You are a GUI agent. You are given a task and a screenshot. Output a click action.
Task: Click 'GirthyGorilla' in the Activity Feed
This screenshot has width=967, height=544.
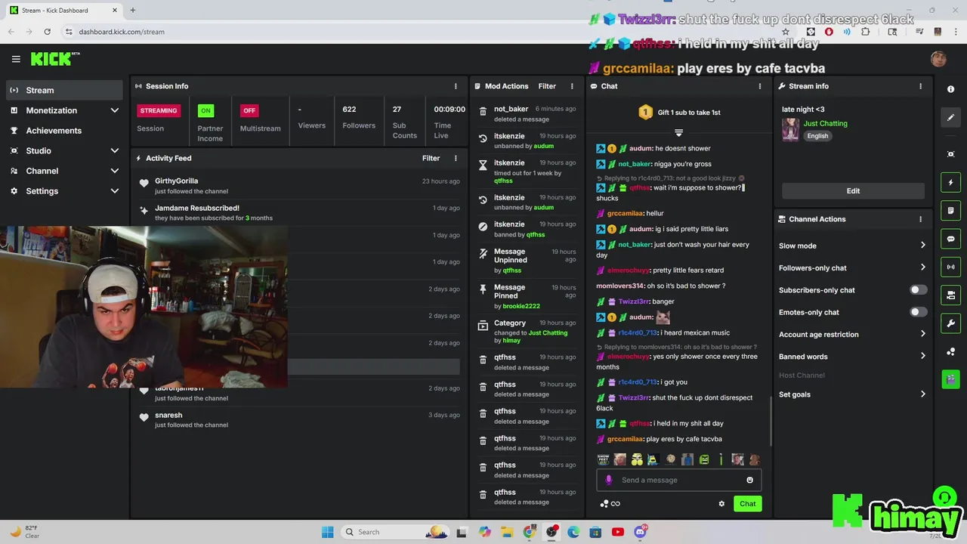pyautogui.click(x=176, y=181)
